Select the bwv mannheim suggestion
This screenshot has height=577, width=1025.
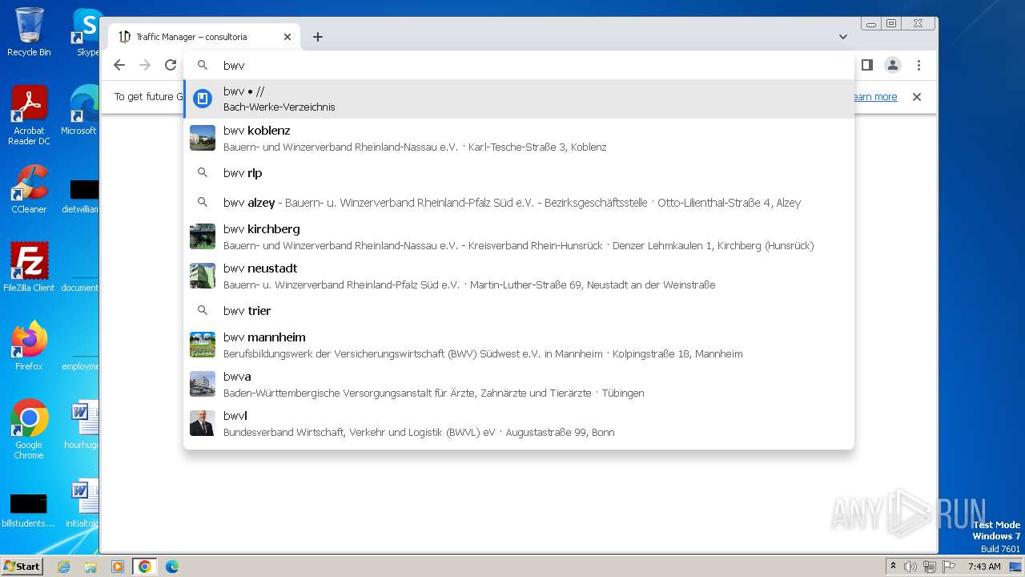[519, 345]
